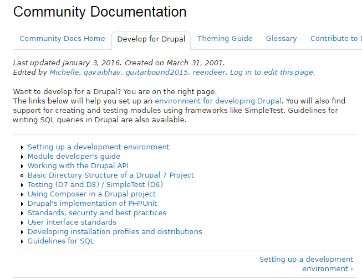
Task: Click Log in to edit this page
Action: tap(272, 72)
